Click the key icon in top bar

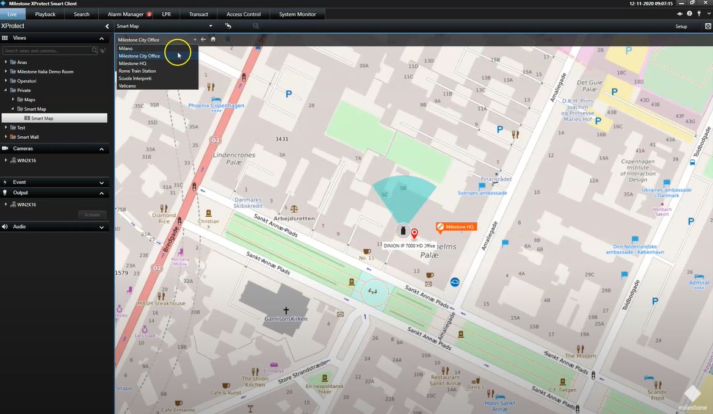(698, 13)
